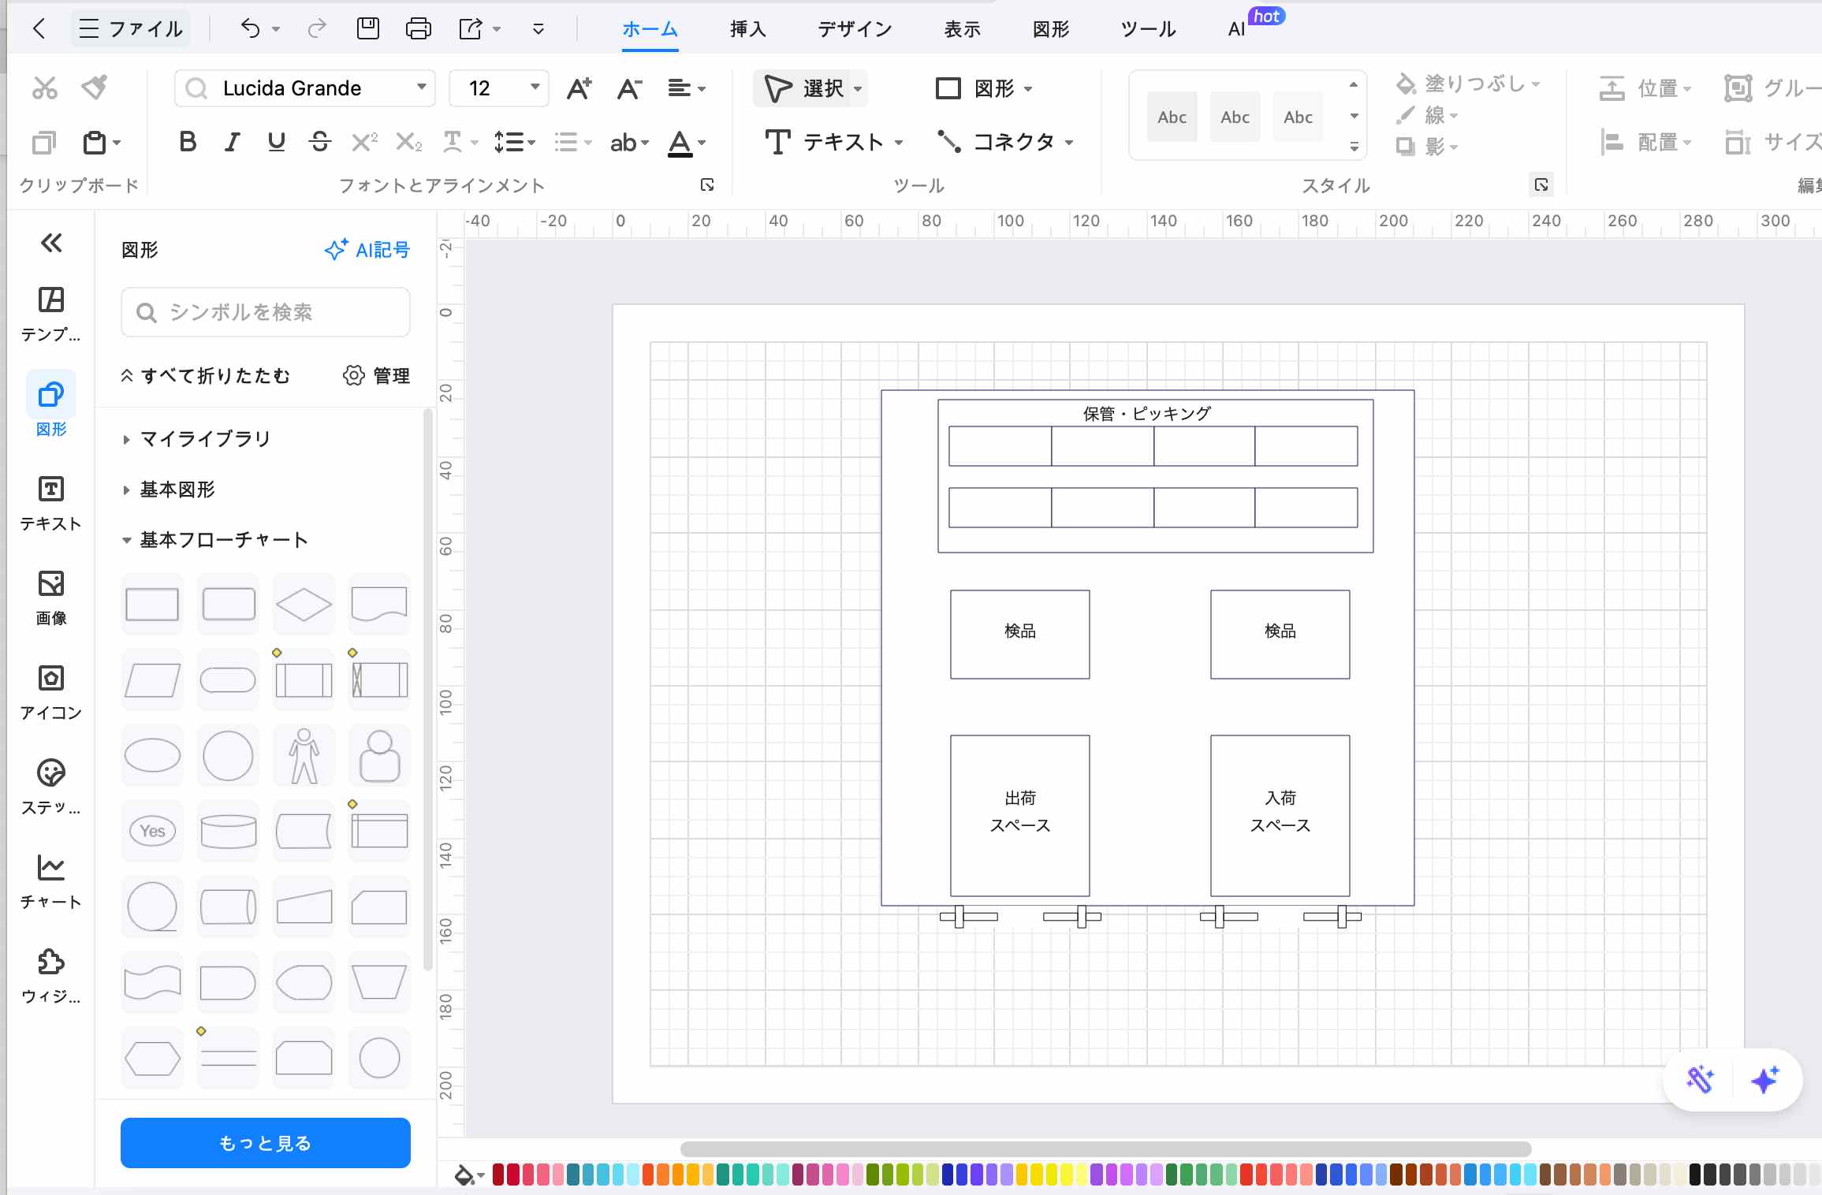Click the horizontal canvas scrollbar
1822x1195 pixels.
[x=1105, y=1149]
